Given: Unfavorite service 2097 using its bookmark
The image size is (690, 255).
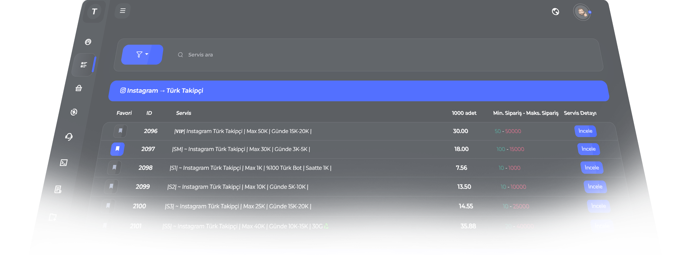Looking at the screenshot, I should pos(117,149).
